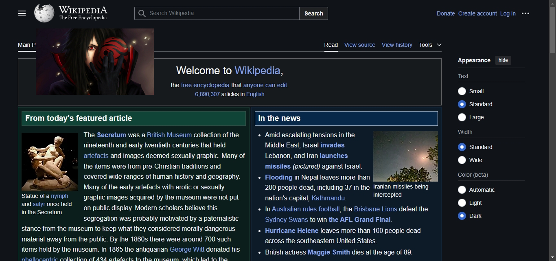This screenshot has width=556, height=261.
Task: Click the nymph link in caption
Action: 59,196
